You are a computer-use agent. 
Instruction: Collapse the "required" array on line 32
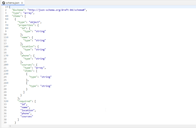(7, 101)
